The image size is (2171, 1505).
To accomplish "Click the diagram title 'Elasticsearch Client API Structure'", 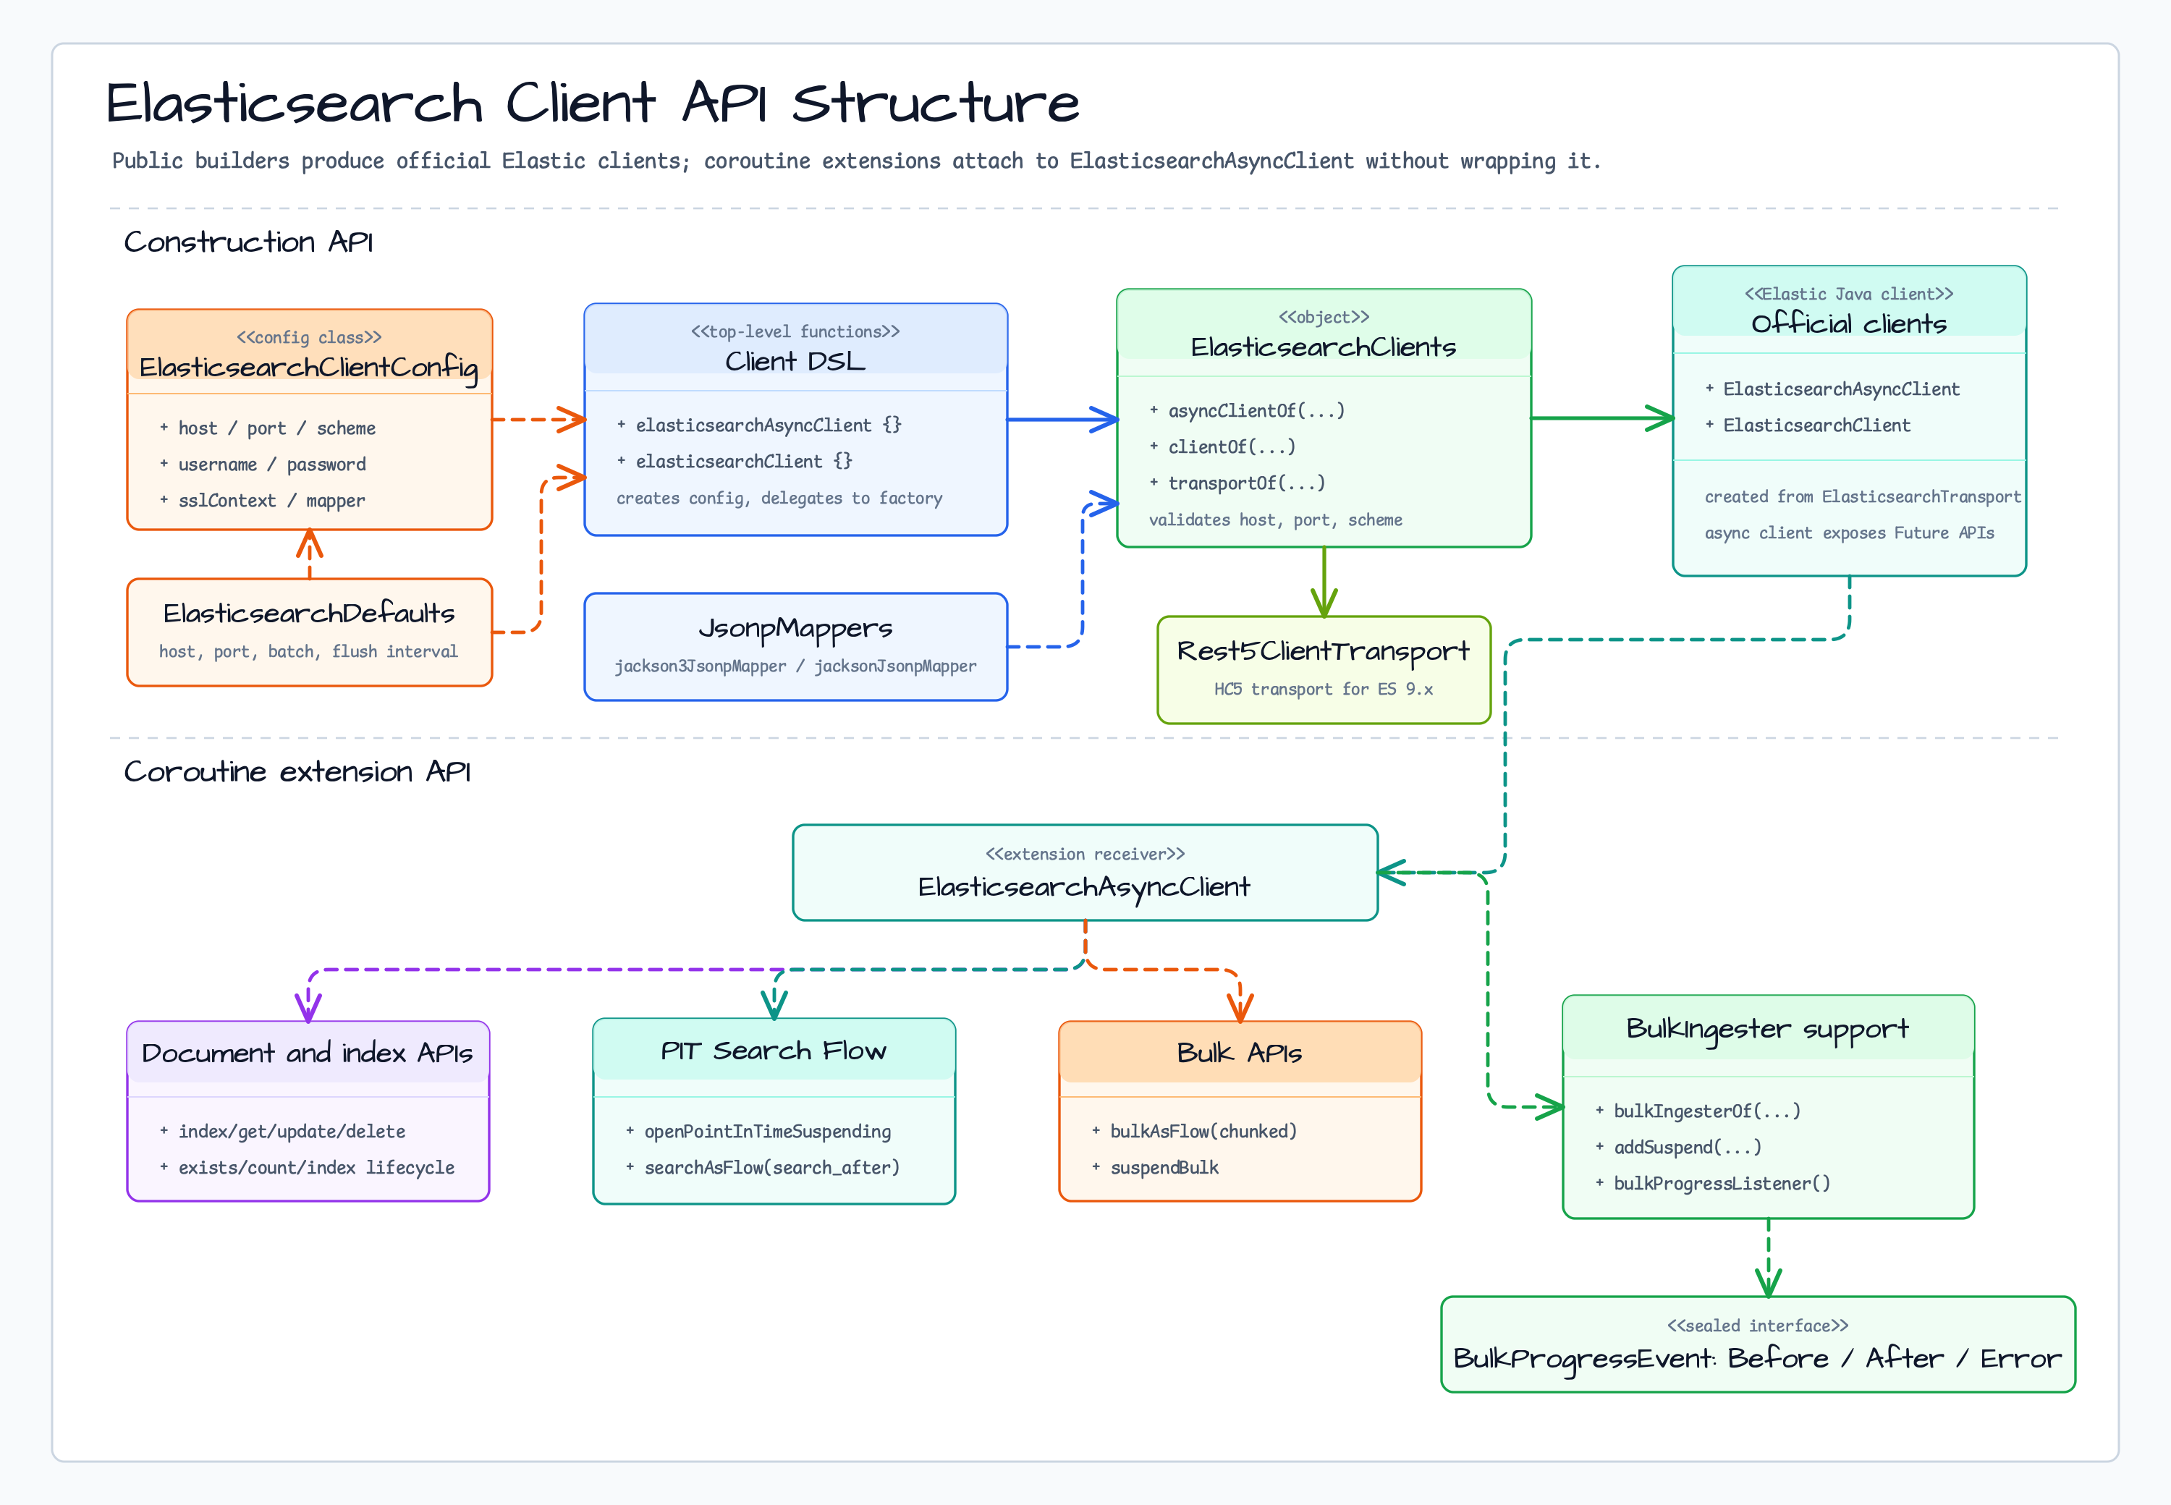I will coord(592,103).
